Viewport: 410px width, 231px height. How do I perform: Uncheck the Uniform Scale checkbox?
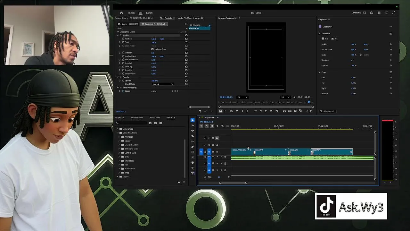point(152,49)
